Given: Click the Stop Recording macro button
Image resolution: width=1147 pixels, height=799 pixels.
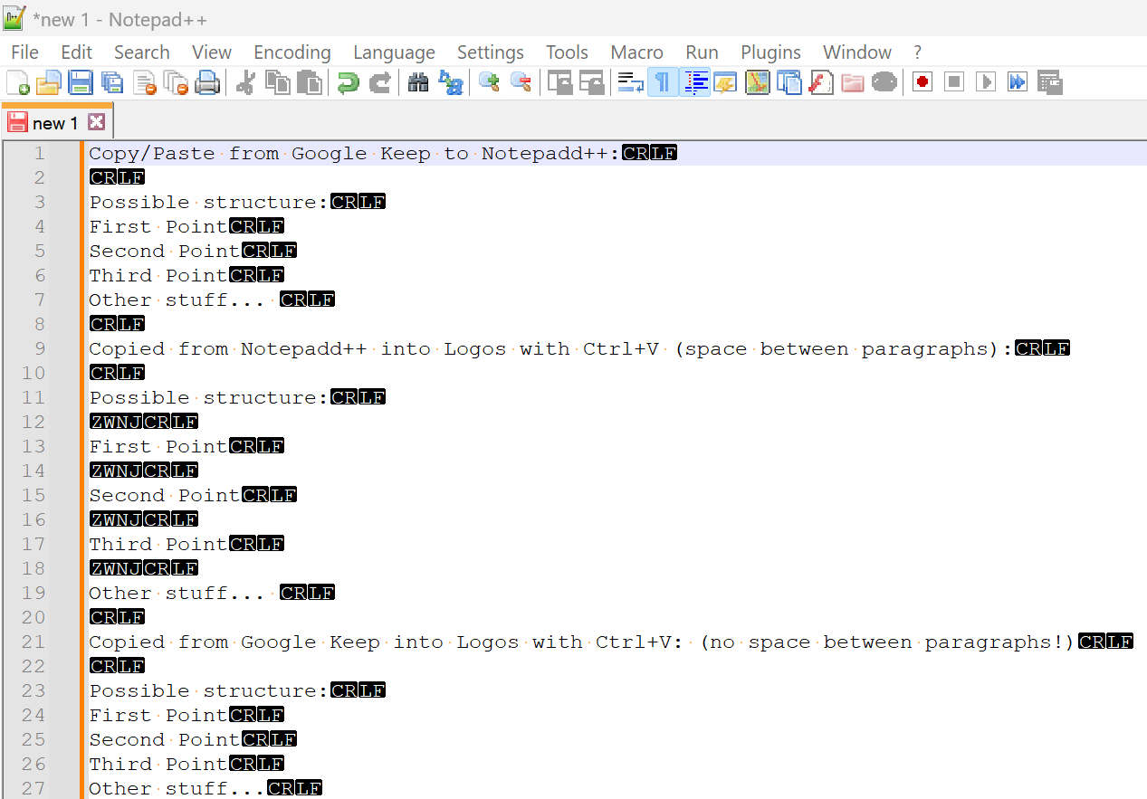Looking at the screenshot, I should pos(954,83).
